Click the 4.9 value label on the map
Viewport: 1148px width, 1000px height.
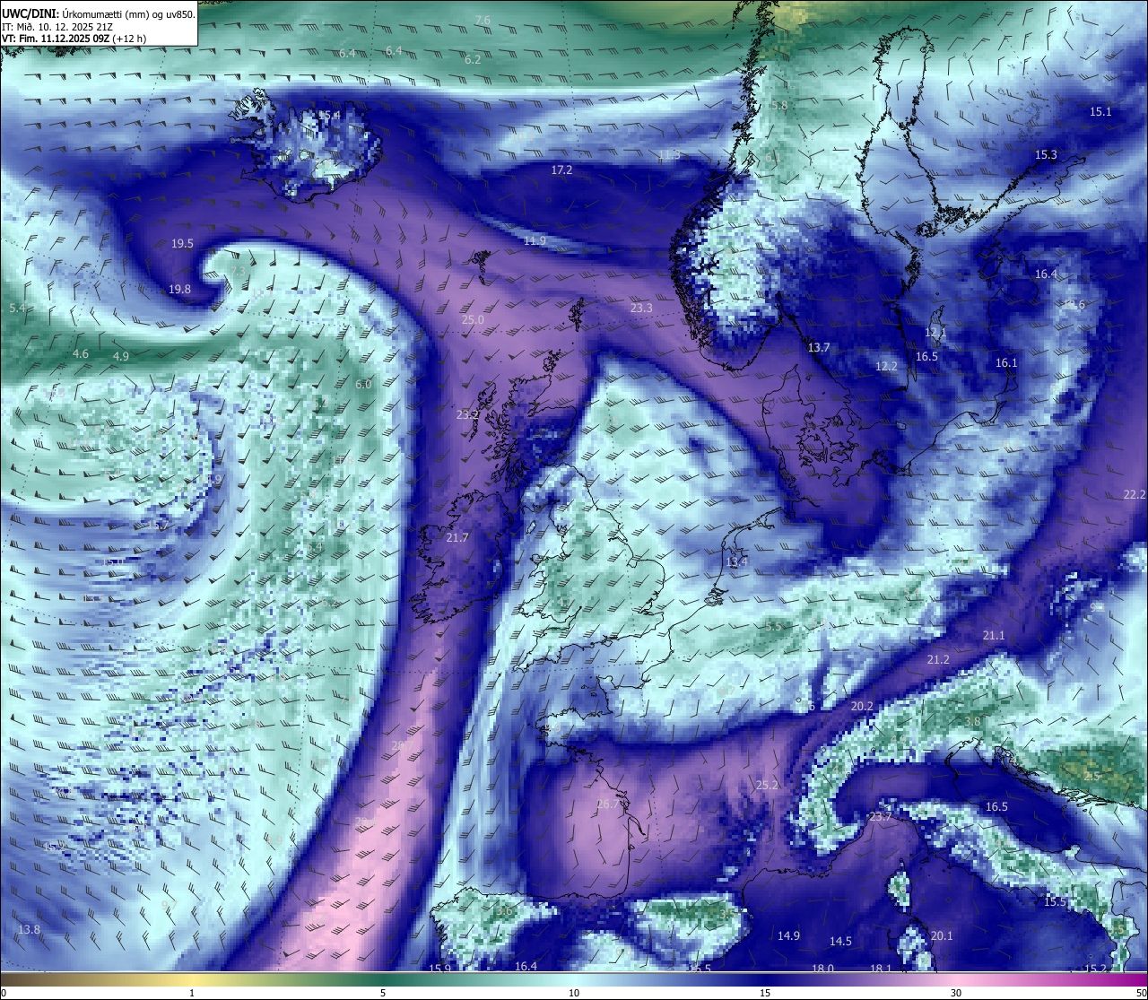point(121,357)
